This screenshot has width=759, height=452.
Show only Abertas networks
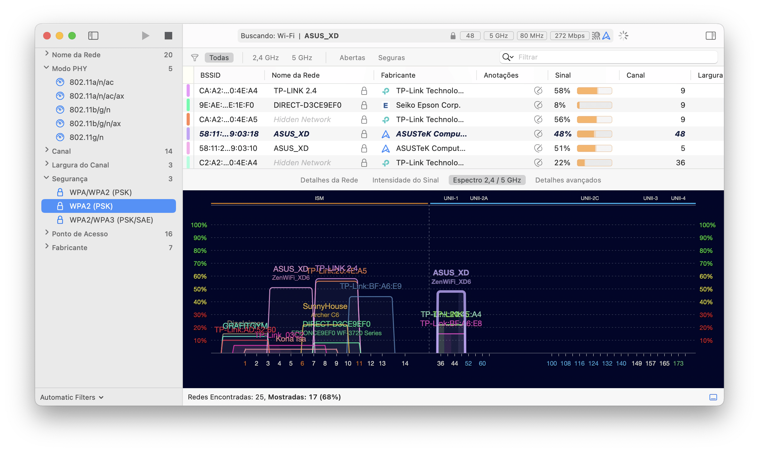pyautogui.click(x=352, y=58)
